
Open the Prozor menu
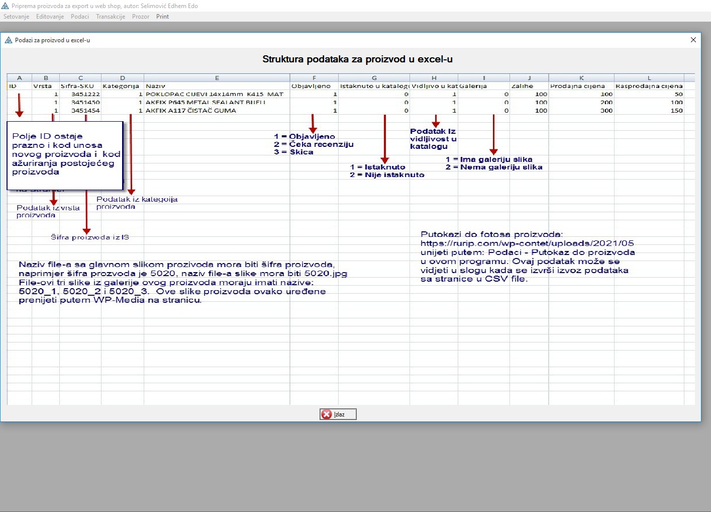pyautogui.click(x=141, y=17)
